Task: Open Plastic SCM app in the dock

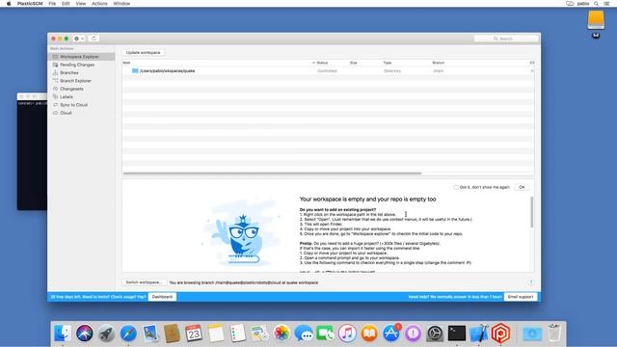Action: (x=500, y=334)
